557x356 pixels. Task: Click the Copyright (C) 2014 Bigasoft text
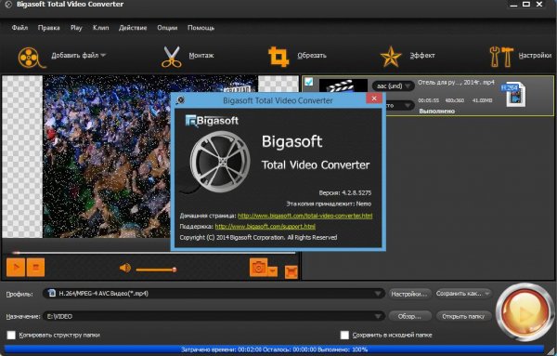click(x=258, y=237)
